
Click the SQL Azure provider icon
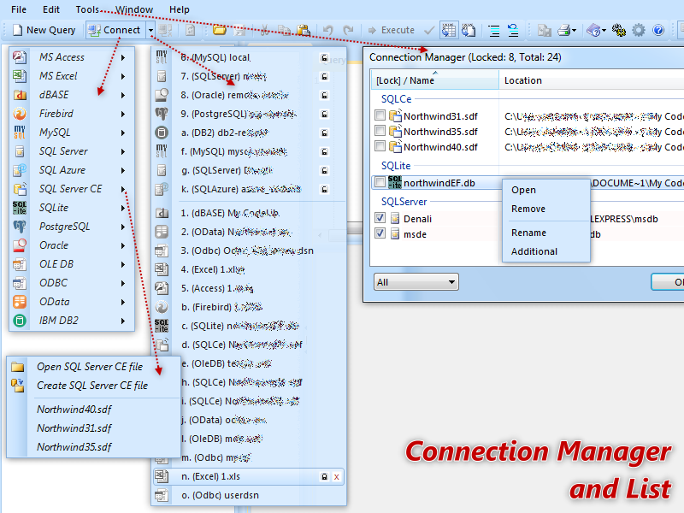click(20, 170)
